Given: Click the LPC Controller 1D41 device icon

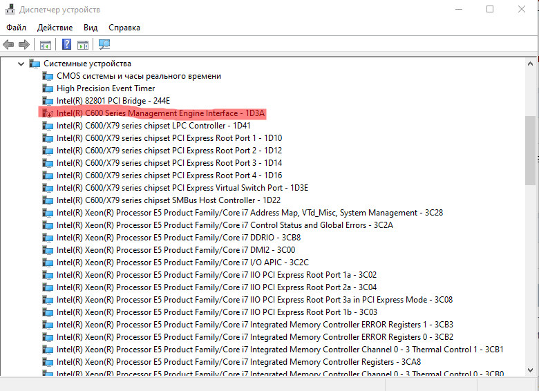Looking at the screenshot, I should (x=48, y=126).
